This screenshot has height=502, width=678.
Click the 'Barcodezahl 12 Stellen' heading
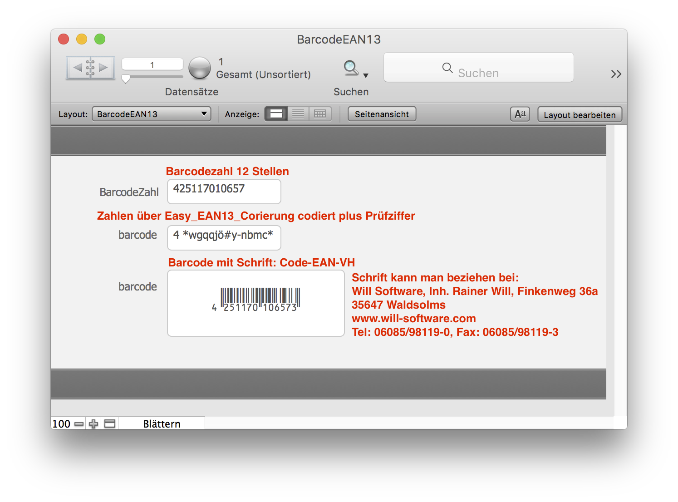(x=227, y=172)
